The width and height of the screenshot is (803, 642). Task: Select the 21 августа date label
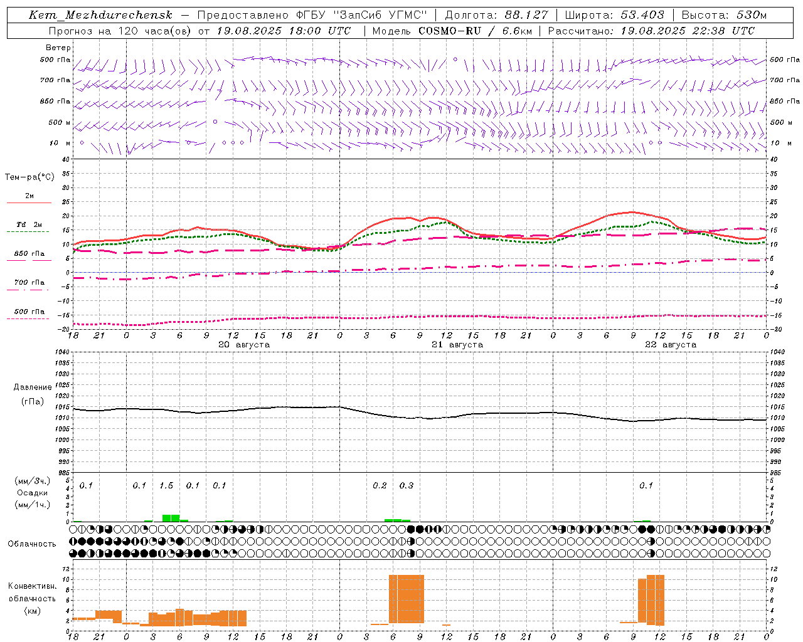click(457, 345)
